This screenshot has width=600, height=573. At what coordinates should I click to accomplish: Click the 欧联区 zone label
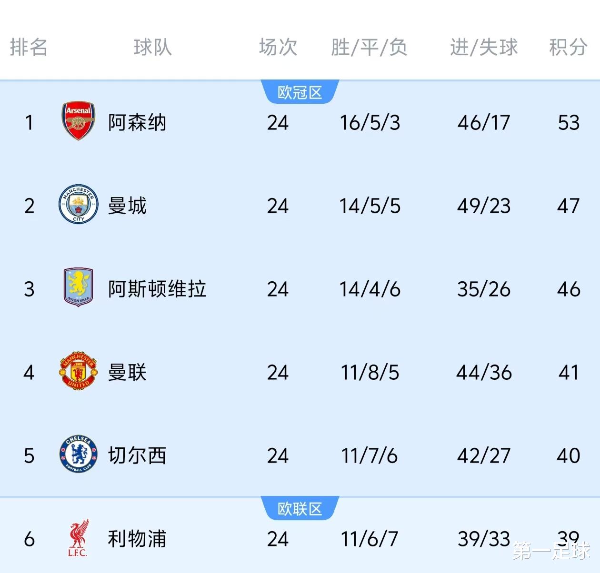click(300, 509)
